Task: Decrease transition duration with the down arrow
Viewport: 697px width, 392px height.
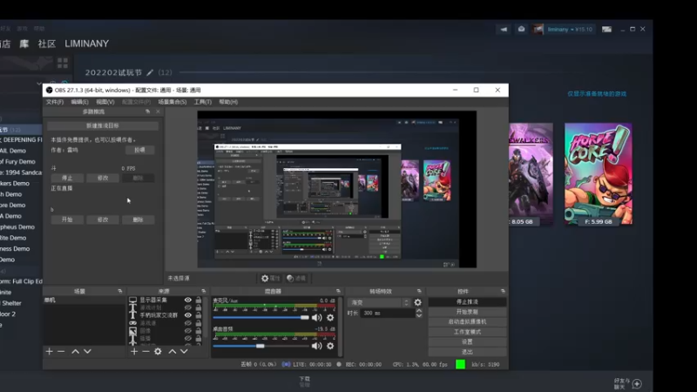Action: [419, 315]
